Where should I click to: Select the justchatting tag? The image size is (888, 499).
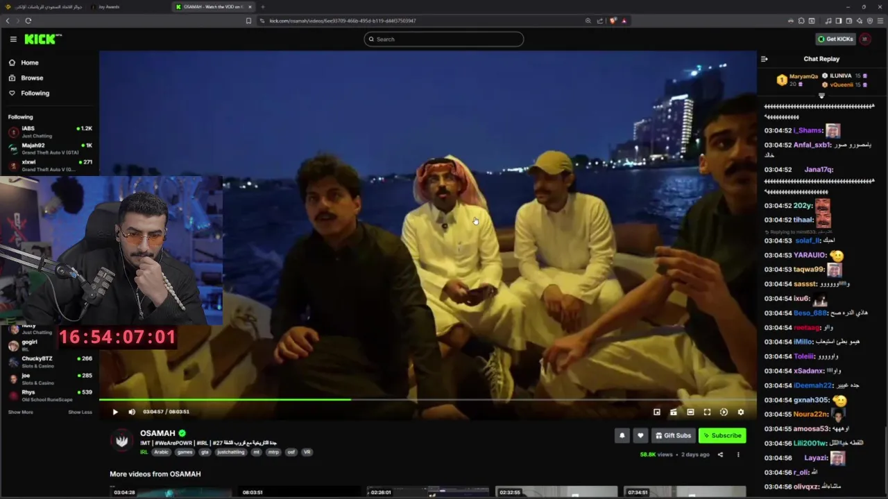(231, 452)
